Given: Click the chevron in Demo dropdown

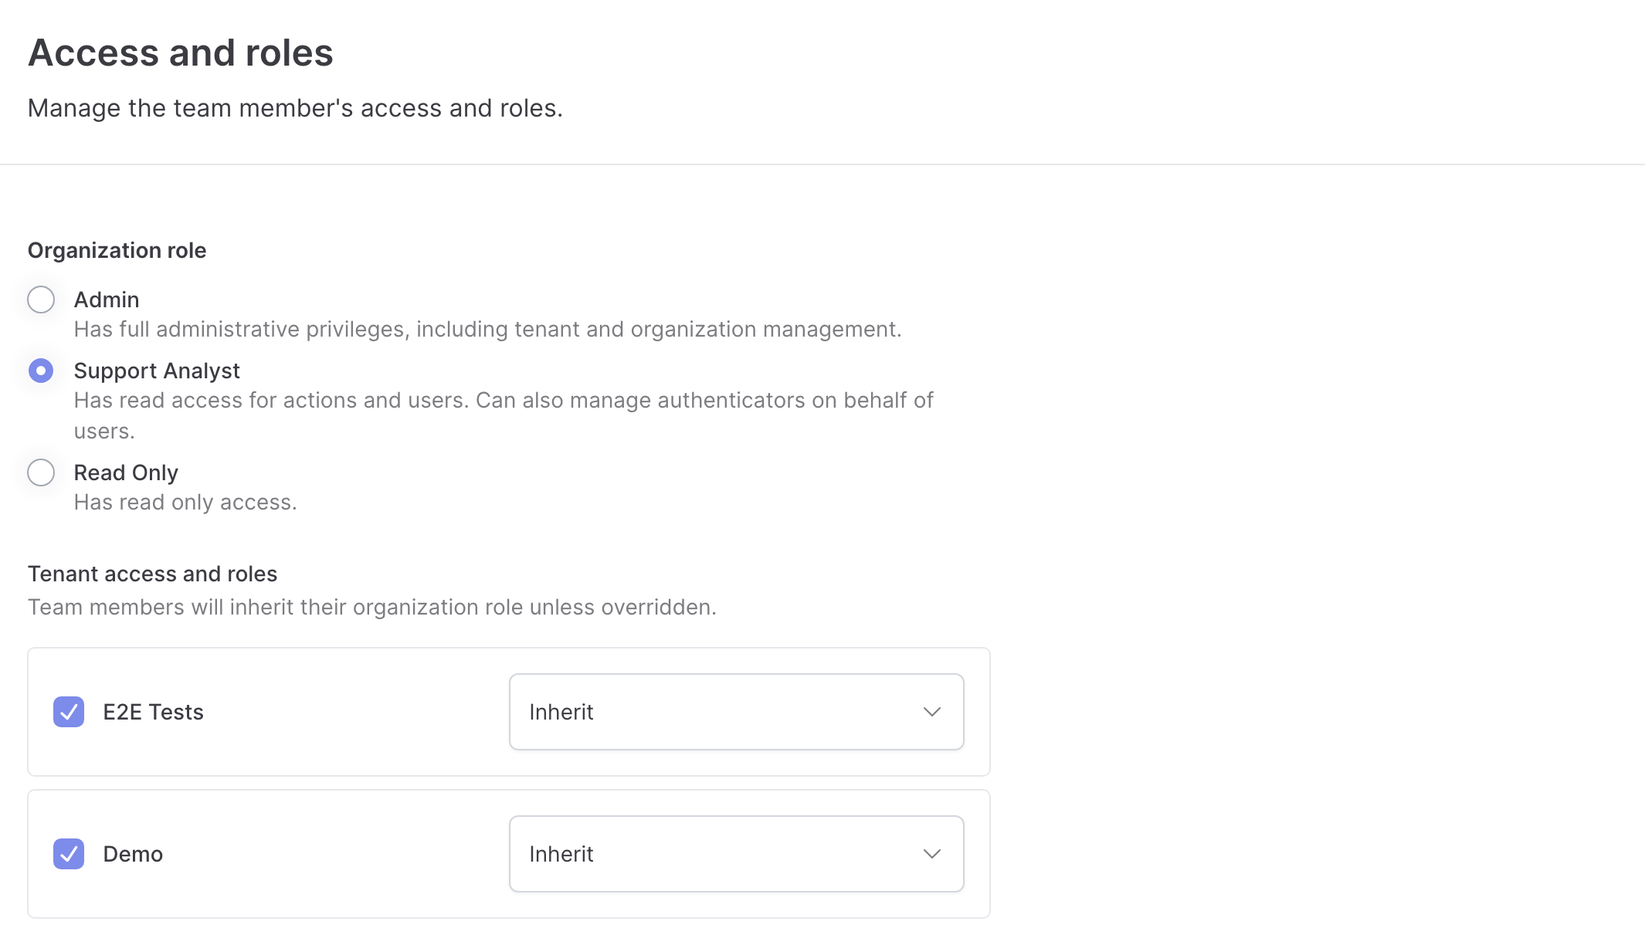Looking at the screenshot, I should (932, 854).
